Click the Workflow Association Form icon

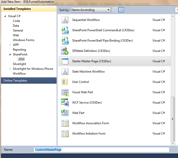[65, 123]
